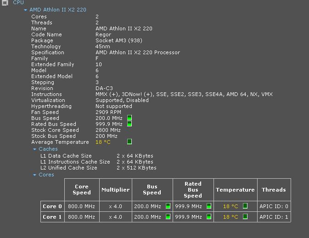Select the Cores tree label
The width and height of the screenshot is (309, 238).
(46, 175)
